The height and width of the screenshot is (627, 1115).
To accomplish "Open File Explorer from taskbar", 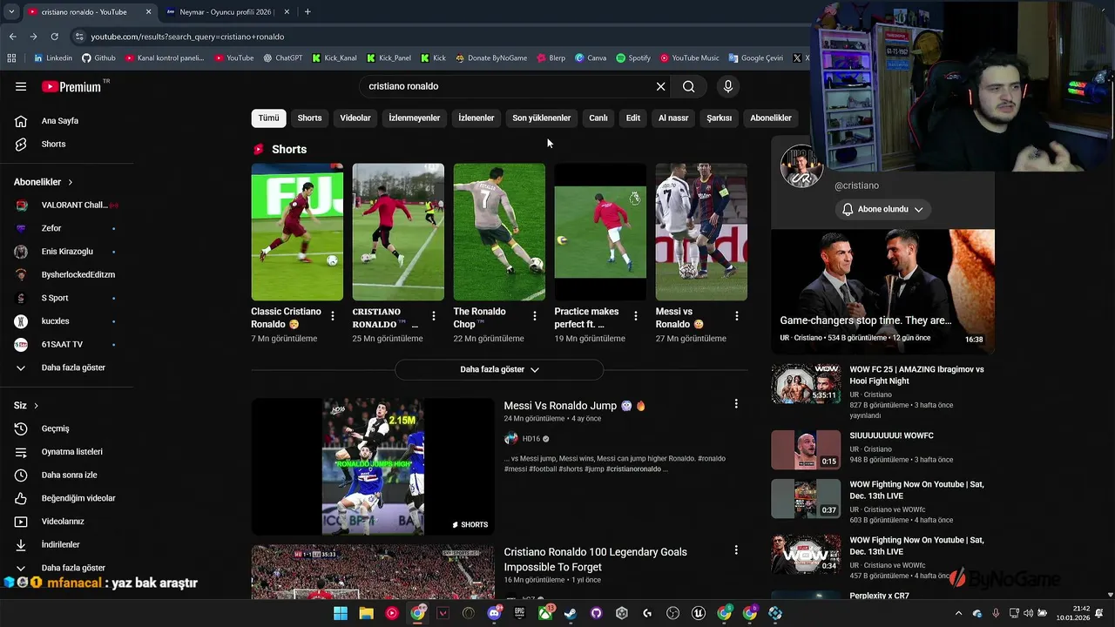I will tap(367, 613).
